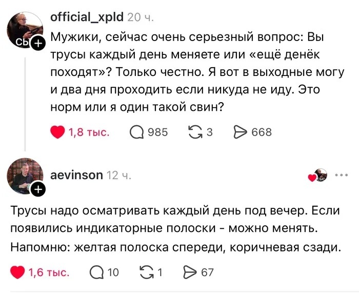Open the 12 ч. reply timestamp
Image resolution: width=359 pixels, height=293 pixels.
click(119, 175)
